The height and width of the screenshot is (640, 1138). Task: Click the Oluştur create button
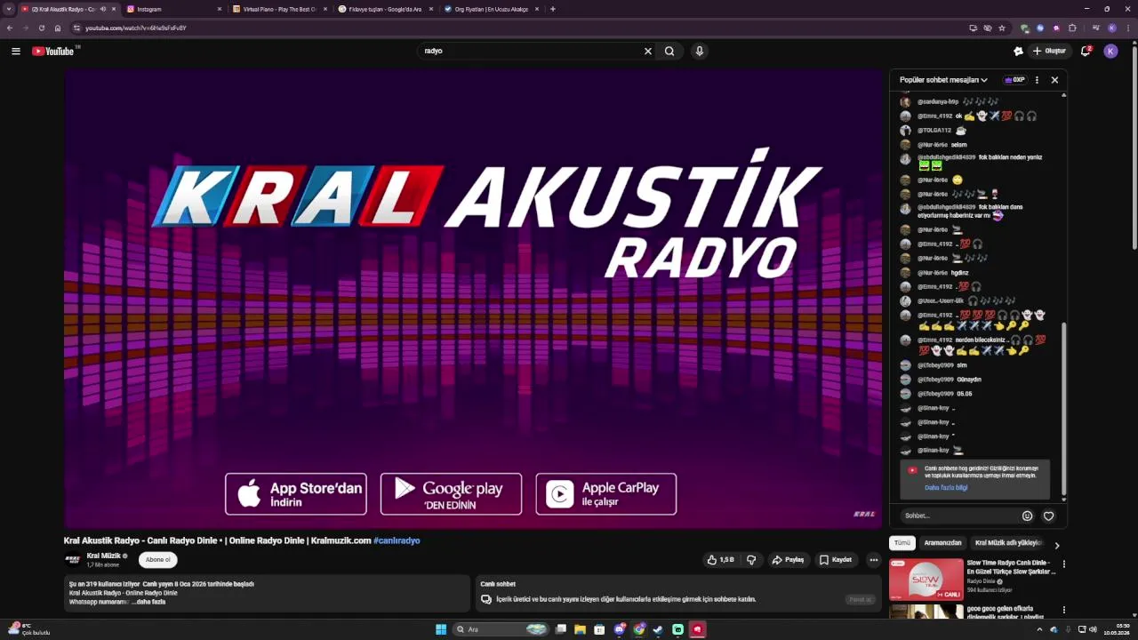[x=1049, y=51]
